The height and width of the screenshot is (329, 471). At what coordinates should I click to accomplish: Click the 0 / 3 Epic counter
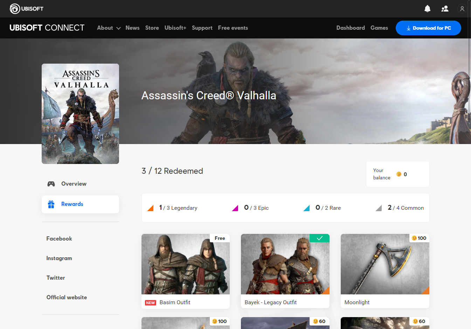pos(256,208)
